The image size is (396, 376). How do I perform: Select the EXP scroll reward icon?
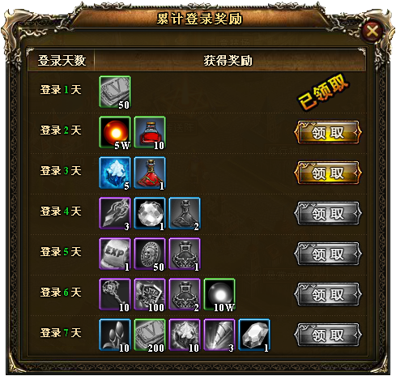(x=115, y=254)
